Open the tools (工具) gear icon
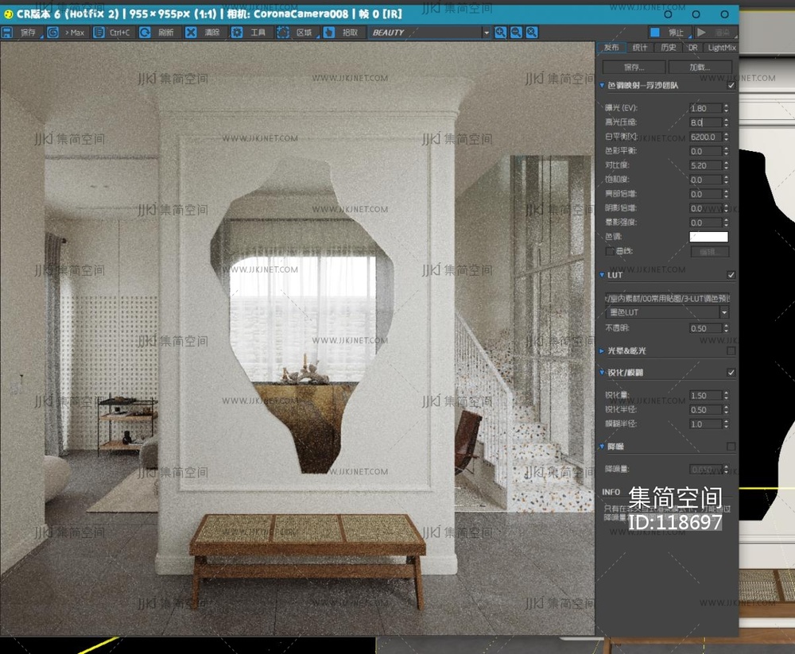The width and height of the screenshot is (795, 654). [237, 33]
